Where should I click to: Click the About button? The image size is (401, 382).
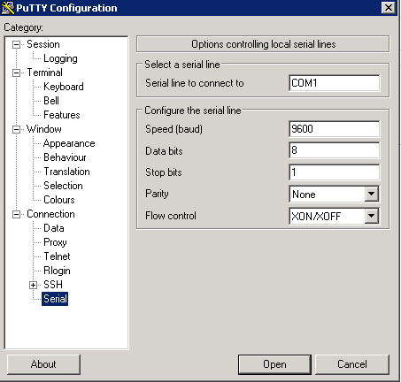click(43, 364)
